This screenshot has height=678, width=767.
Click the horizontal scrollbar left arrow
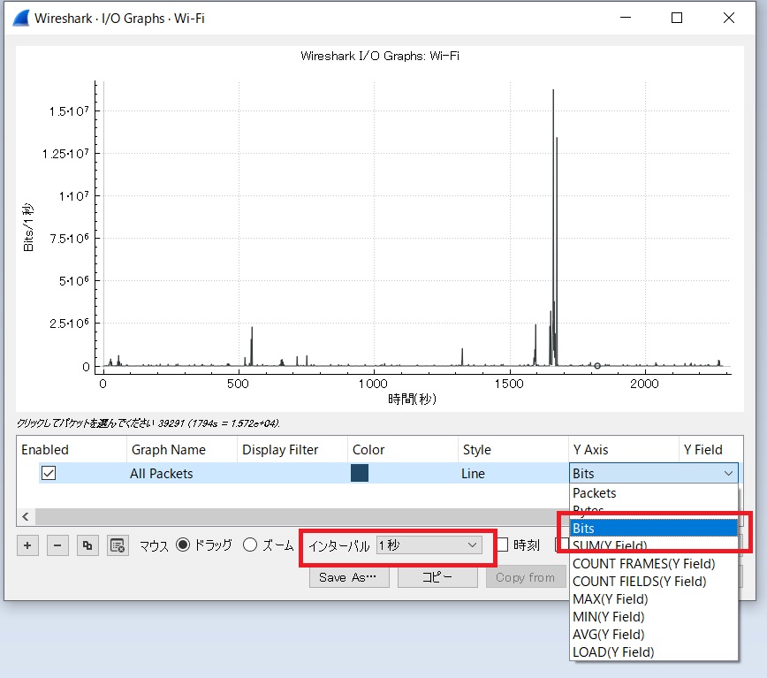26,516
